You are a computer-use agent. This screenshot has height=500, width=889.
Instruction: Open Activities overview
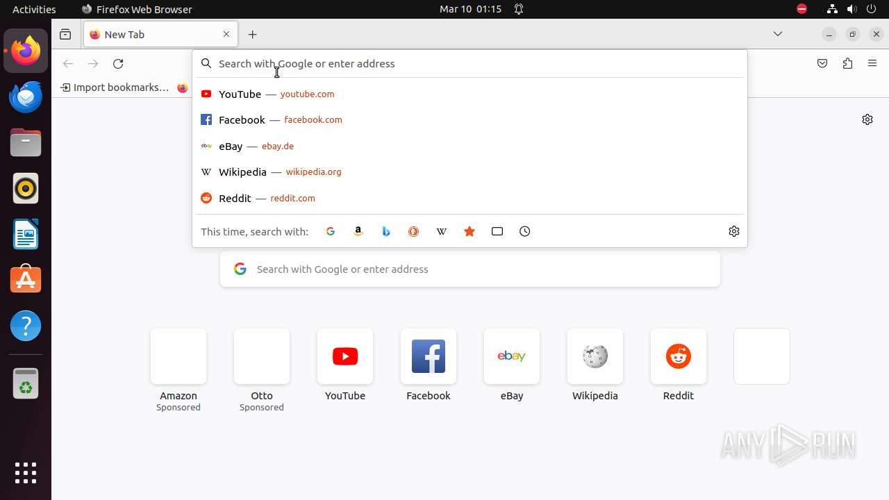[34, 9]
